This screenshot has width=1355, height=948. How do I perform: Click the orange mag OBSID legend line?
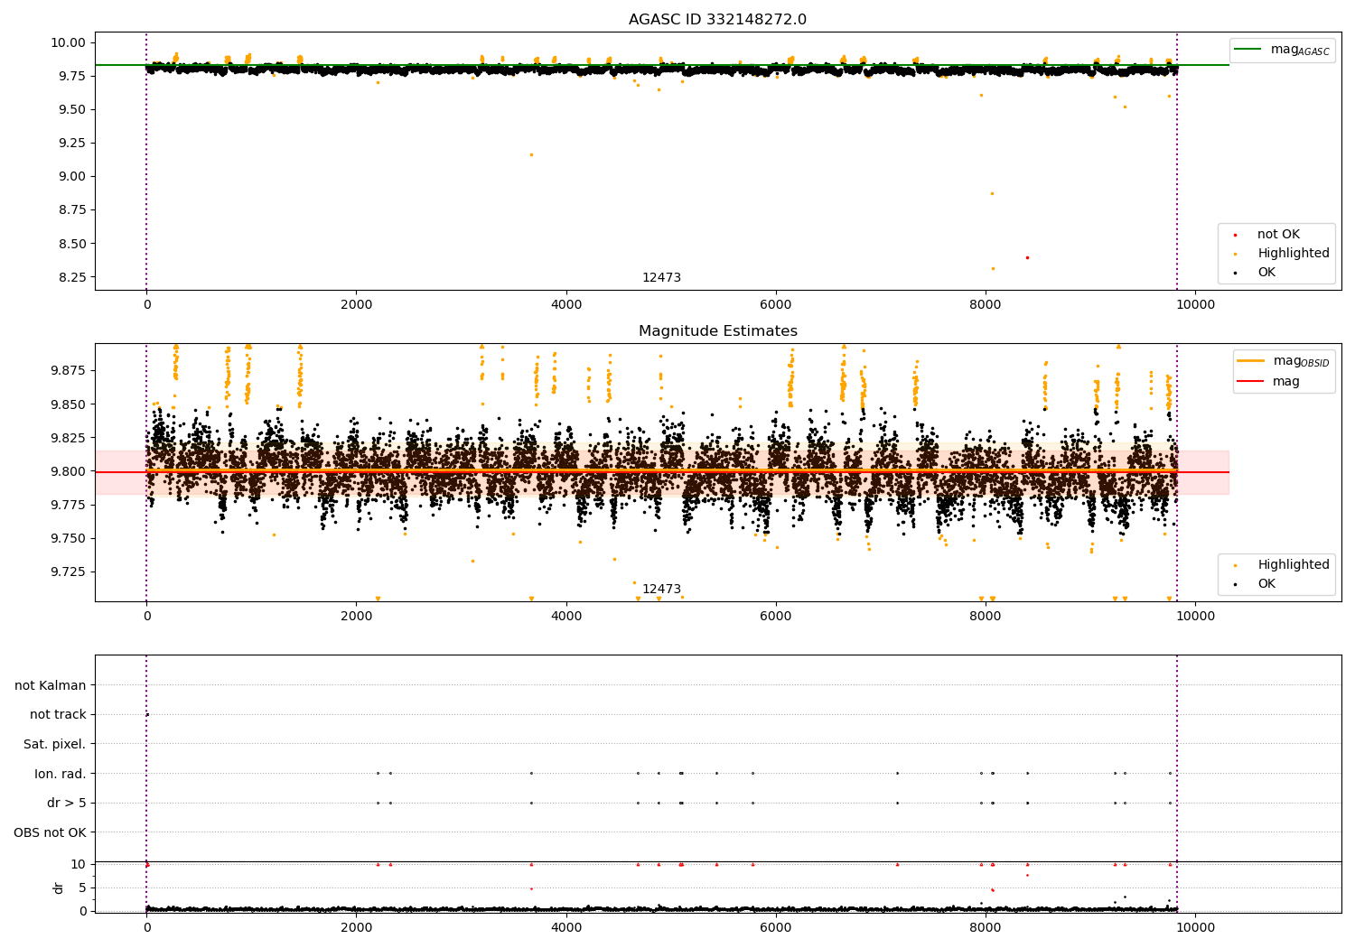tap(1250, 361)
